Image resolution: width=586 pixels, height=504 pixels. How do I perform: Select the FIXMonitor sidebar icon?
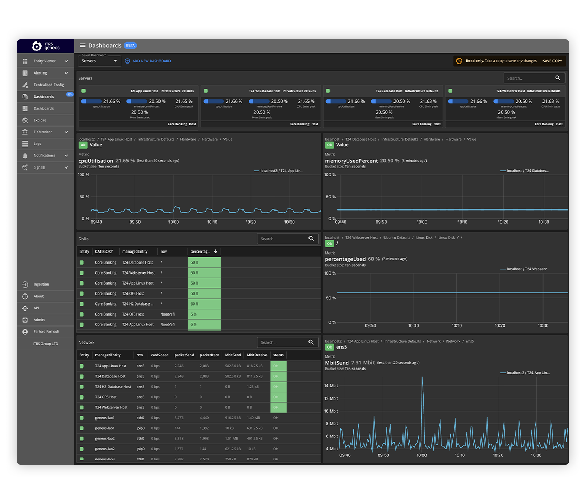[x=25, y=132]
